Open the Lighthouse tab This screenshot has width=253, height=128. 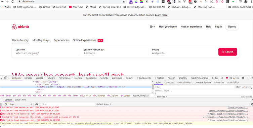tap(117, 78)
